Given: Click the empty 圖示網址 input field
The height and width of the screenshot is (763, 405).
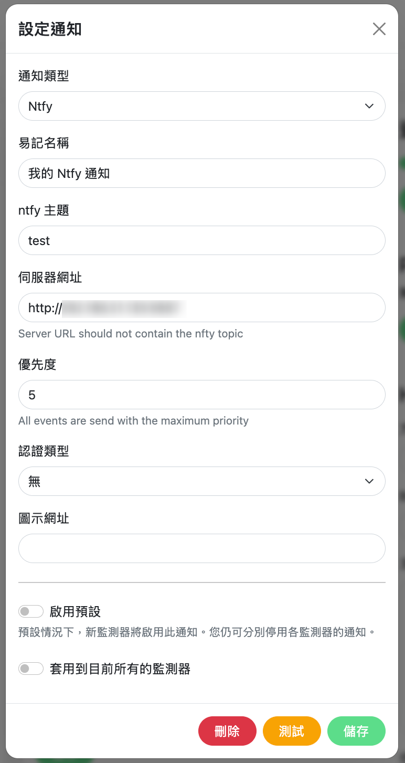Looking at the screenshot, I should 202,548.
